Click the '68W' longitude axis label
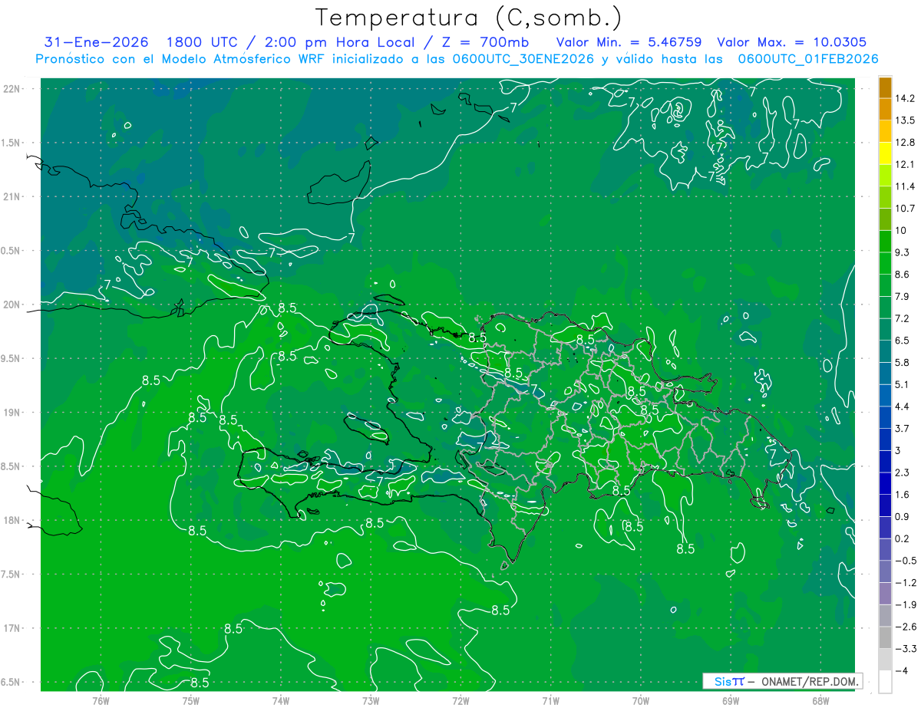This screenshot has width=921, height=711. point(820,700)
